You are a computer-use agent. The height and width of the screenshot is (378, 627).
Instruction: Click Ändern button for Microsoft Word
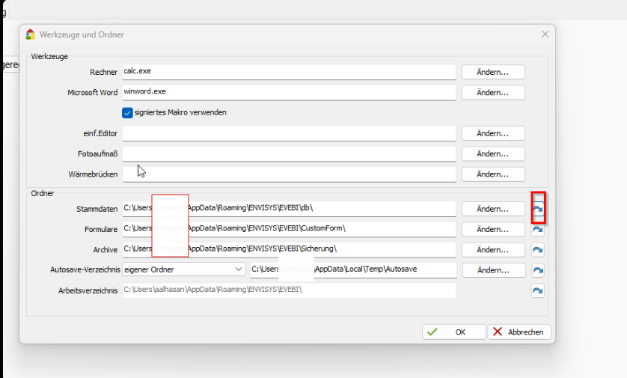click(493, 92)
